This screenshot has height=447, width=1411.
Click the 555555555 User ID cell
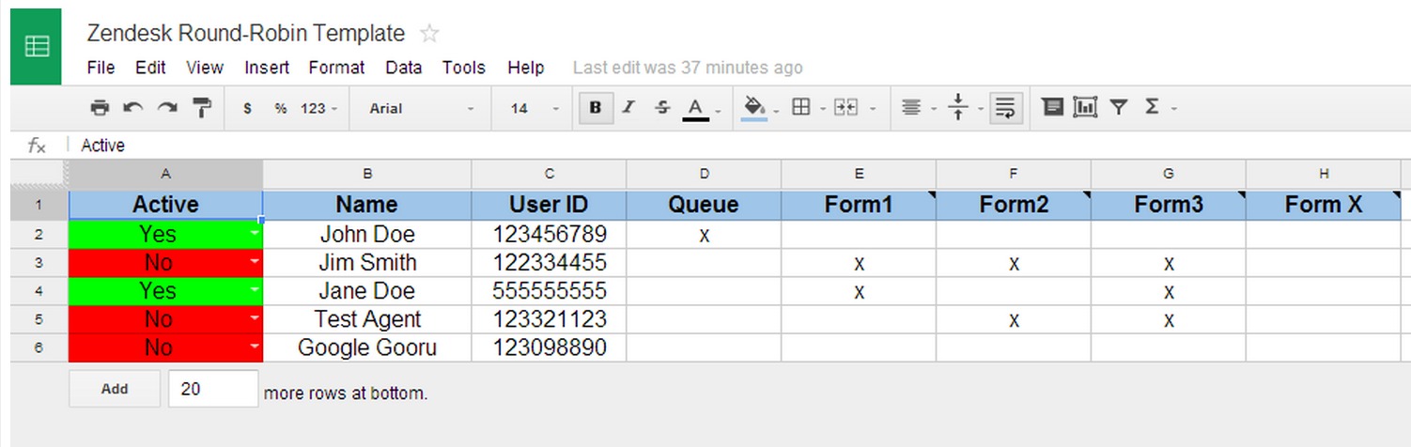coord(549,291)
